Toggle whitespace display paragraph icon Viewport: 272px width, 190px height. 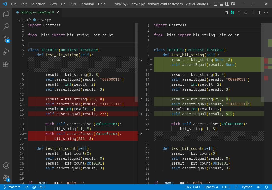(252, 12)
